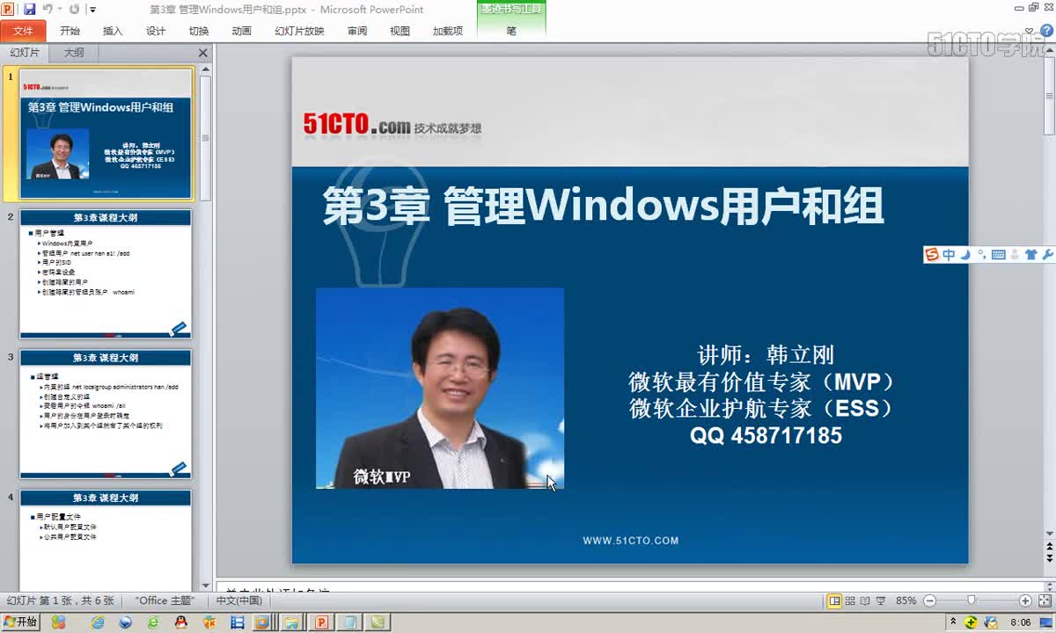The height and width of the screenshot is (633, 1056).
Task: Open the IME soft keyboard icon
Action: 998,255
